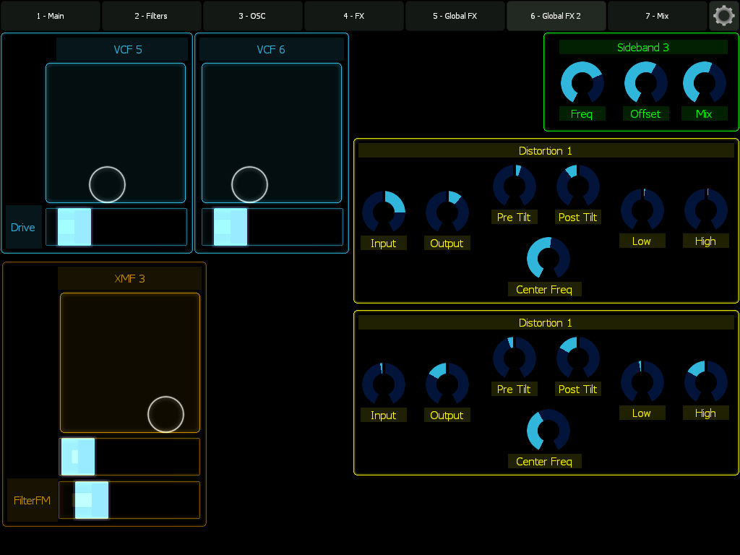
Task: Click the upper Distortion 1 High knob
Action: (705, 210)
